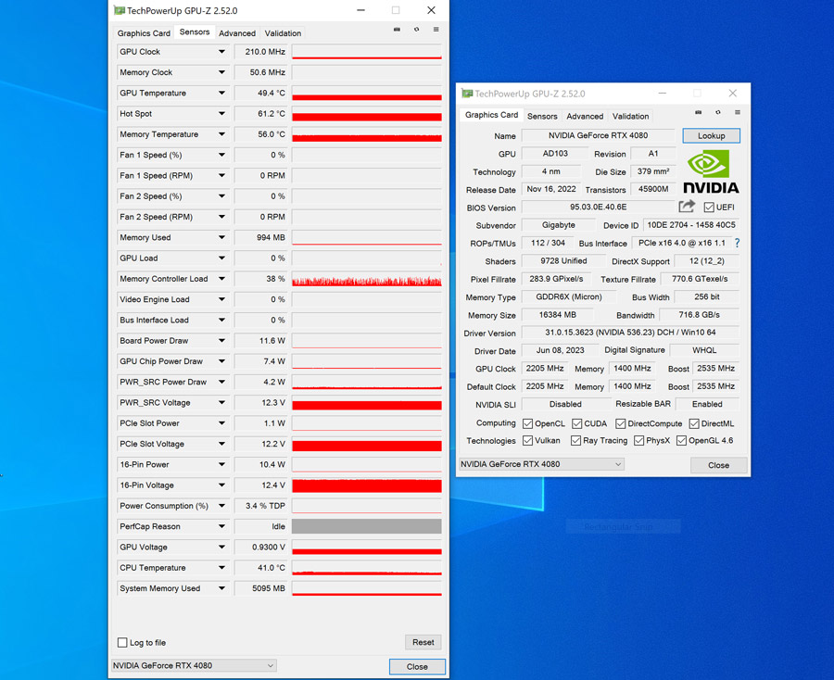Toggle the OpenGL 4.6 checkbox

[x=681, y=441]
